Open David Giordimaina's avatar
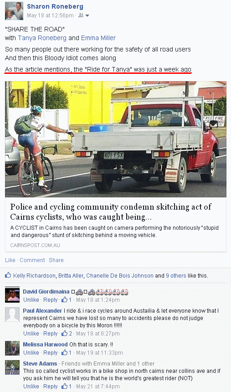This screenshot has width=231, height=392. tap(12, 295)
